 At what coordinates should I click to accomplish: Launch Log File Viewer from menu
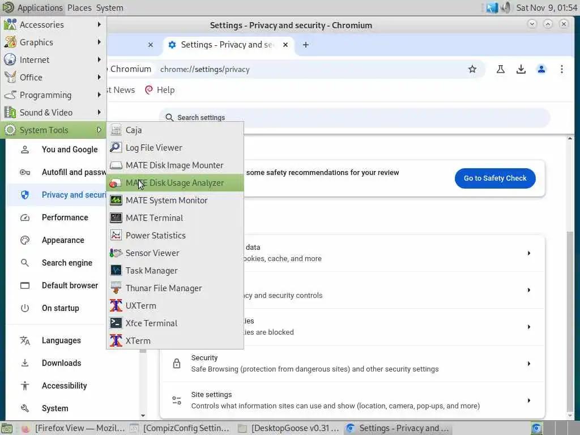(x=175, y=148)
